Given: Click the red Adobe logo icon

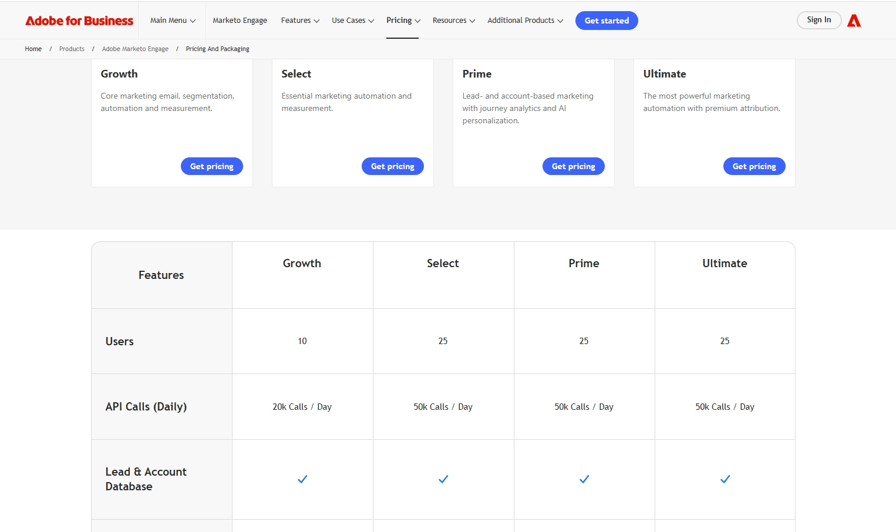Looking at the screenshot, I should pyautogui.click(x=854, y=21).
